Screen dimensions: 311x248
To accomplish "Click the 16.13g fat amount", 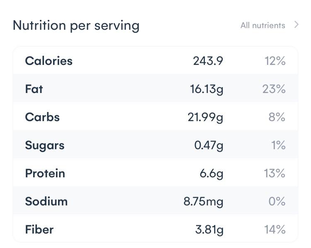I will 207,89.
